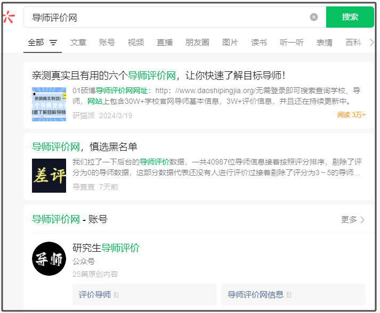
Task: Click the 导师评价网 - 账号 section heading
Action: (70, 219)
